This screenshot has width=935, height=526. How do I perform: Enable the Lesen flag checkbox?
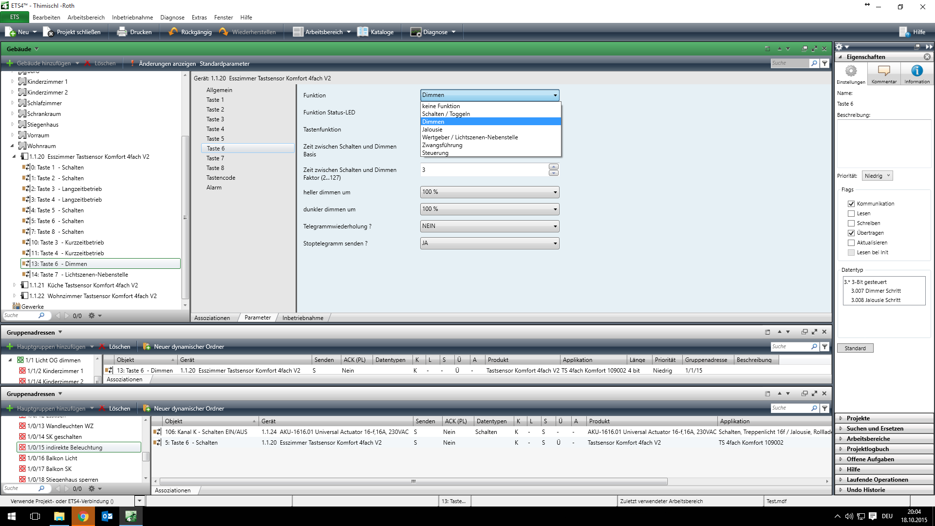point(851,213)
